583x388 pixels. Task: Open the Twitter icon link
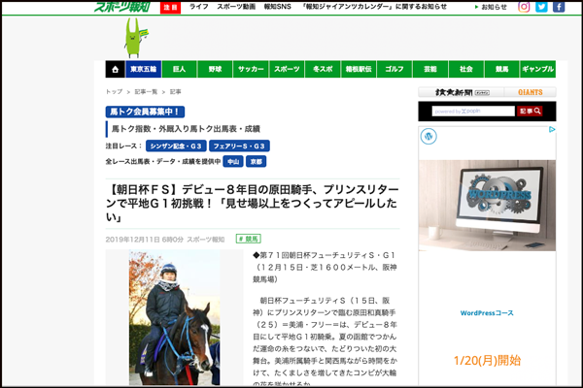[541, 7]
